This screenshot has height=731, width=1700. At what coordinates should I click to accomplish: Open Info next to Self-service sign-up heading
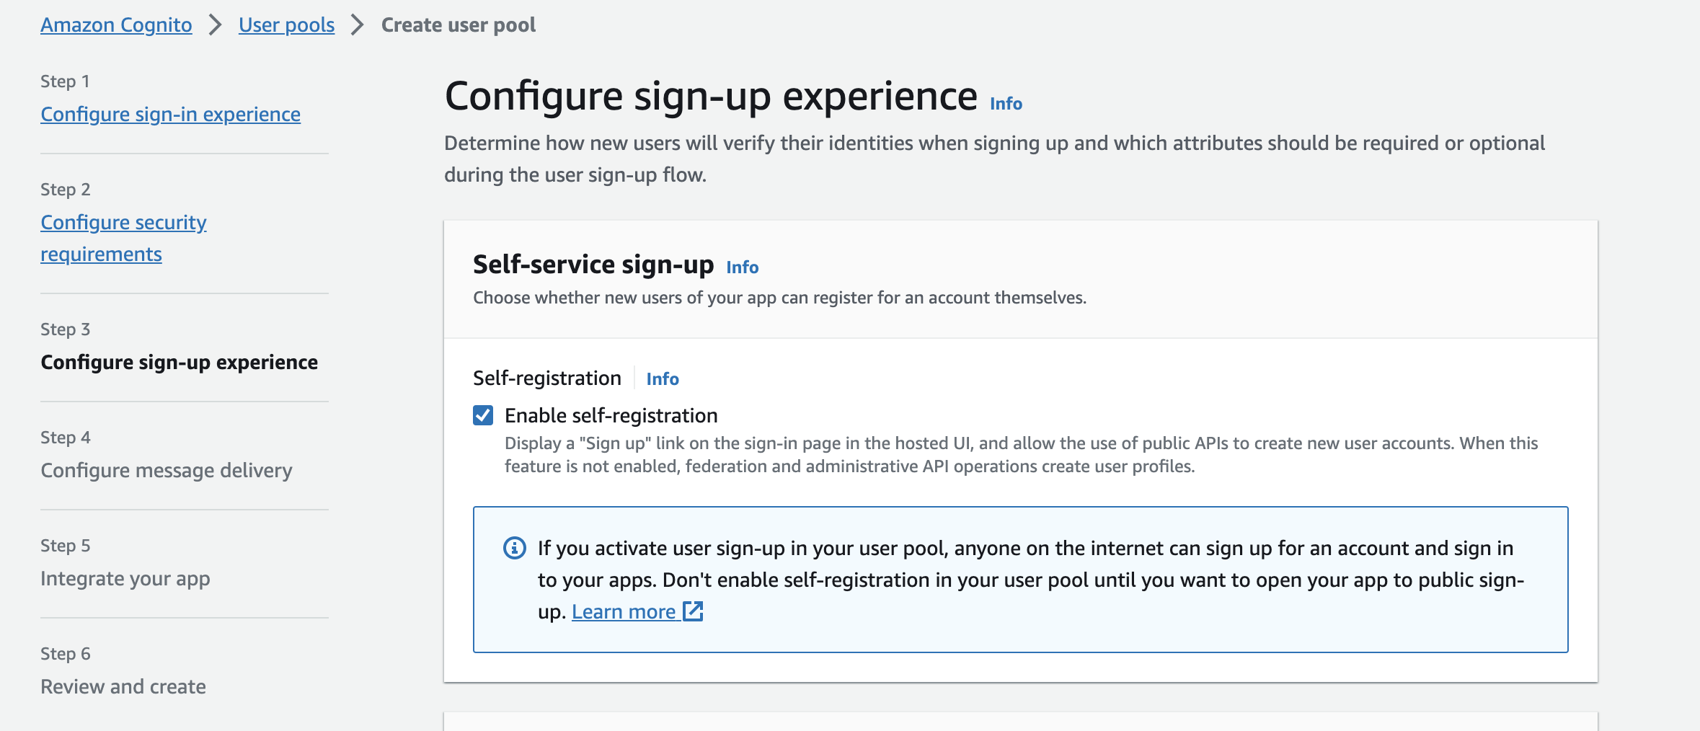742,267
